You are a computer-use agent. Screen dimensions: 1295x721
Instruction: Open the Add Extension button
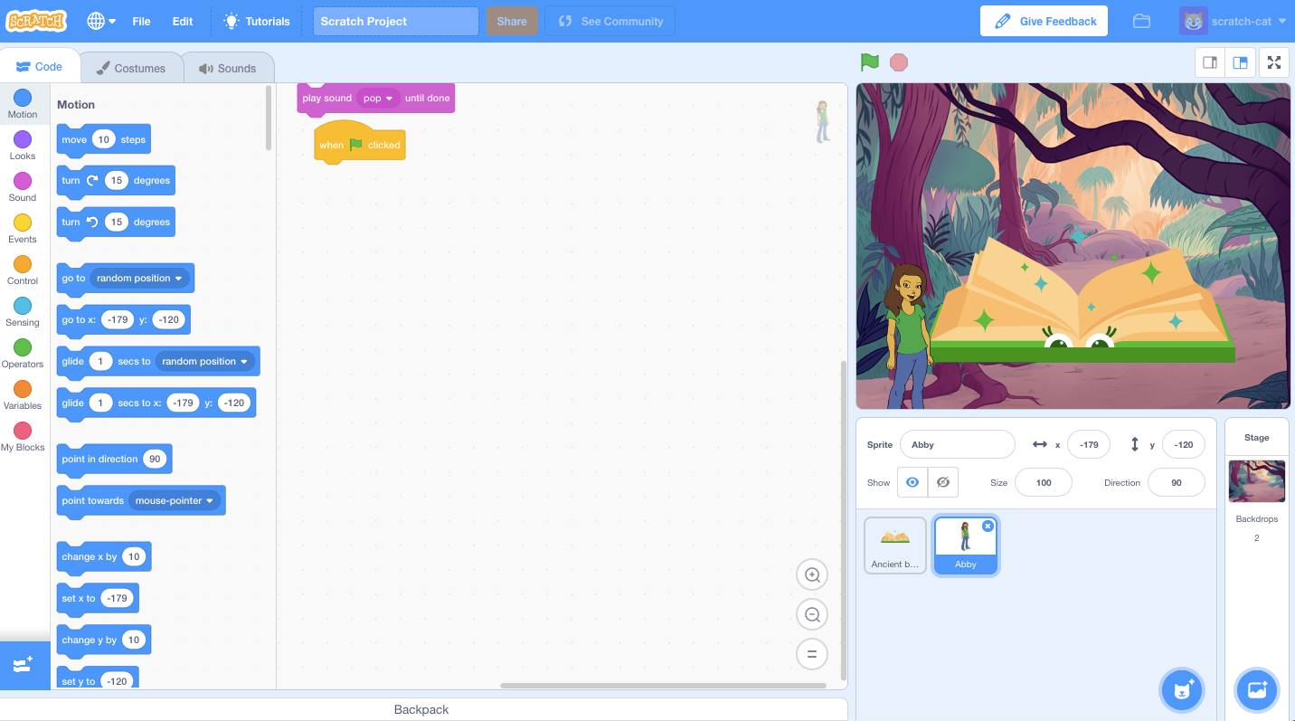[24, 665]
